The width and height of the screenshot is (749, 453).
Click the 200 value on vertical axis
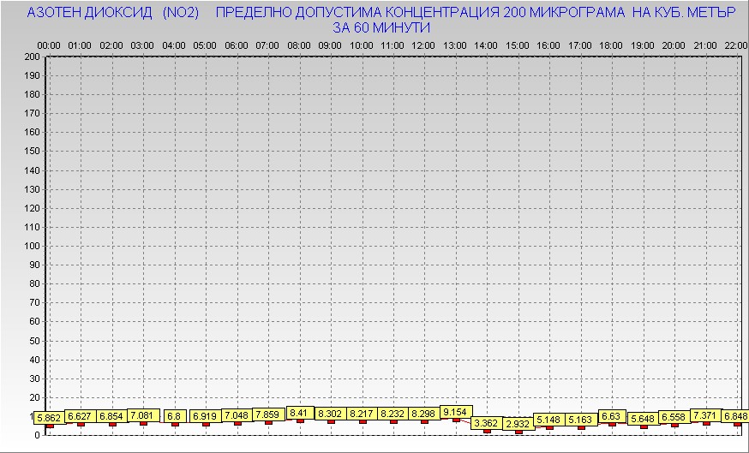[x=32, y=57]
